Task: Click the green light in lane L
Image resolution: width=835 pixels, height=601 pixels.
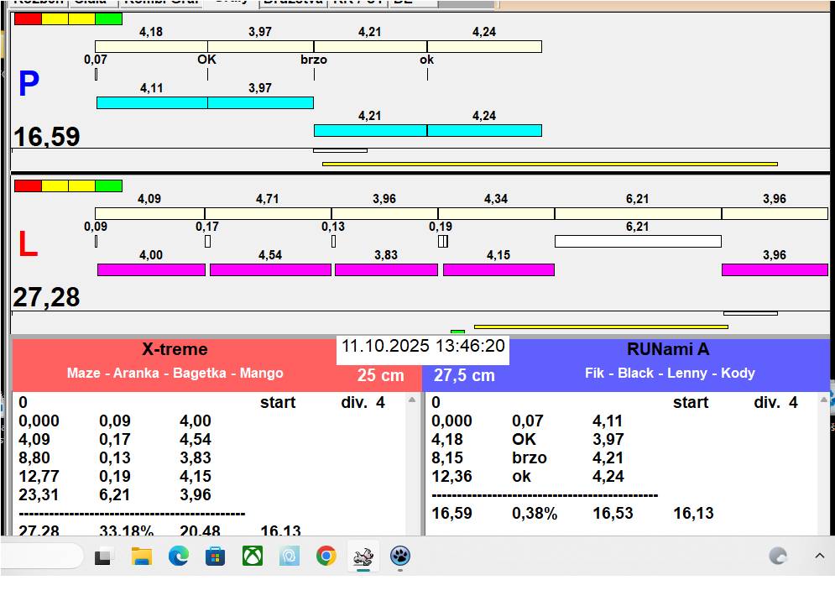Action: (108, 186)
